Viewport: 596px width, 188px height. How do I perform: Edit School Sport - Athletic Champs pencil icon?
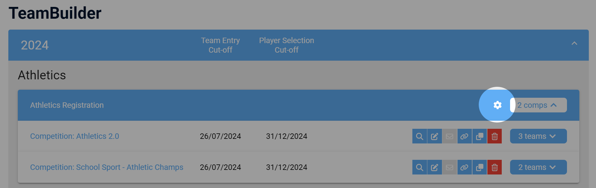[x=434, y=167]
